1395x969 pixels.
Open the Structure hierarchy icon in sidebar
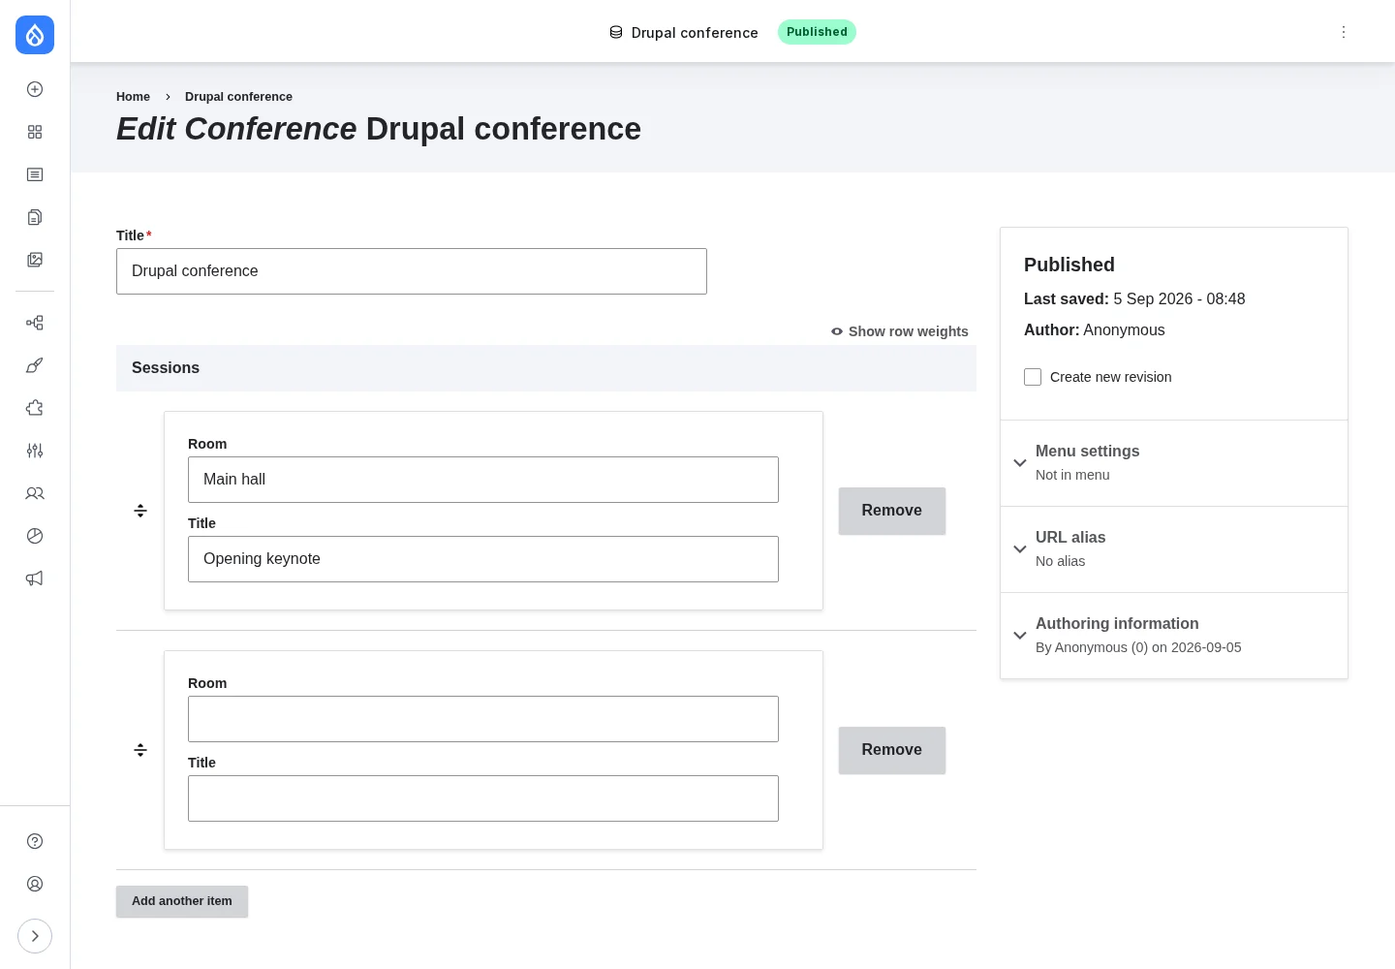[x=35, y=323]
